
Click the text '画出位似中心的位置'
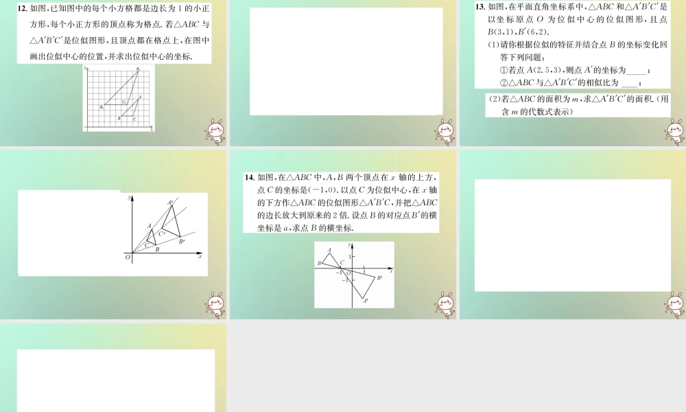[67, 56]
